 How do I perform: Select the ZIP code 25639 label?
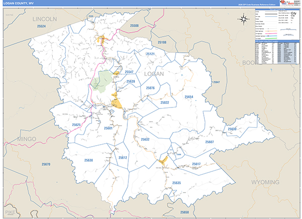click(130, 81)
